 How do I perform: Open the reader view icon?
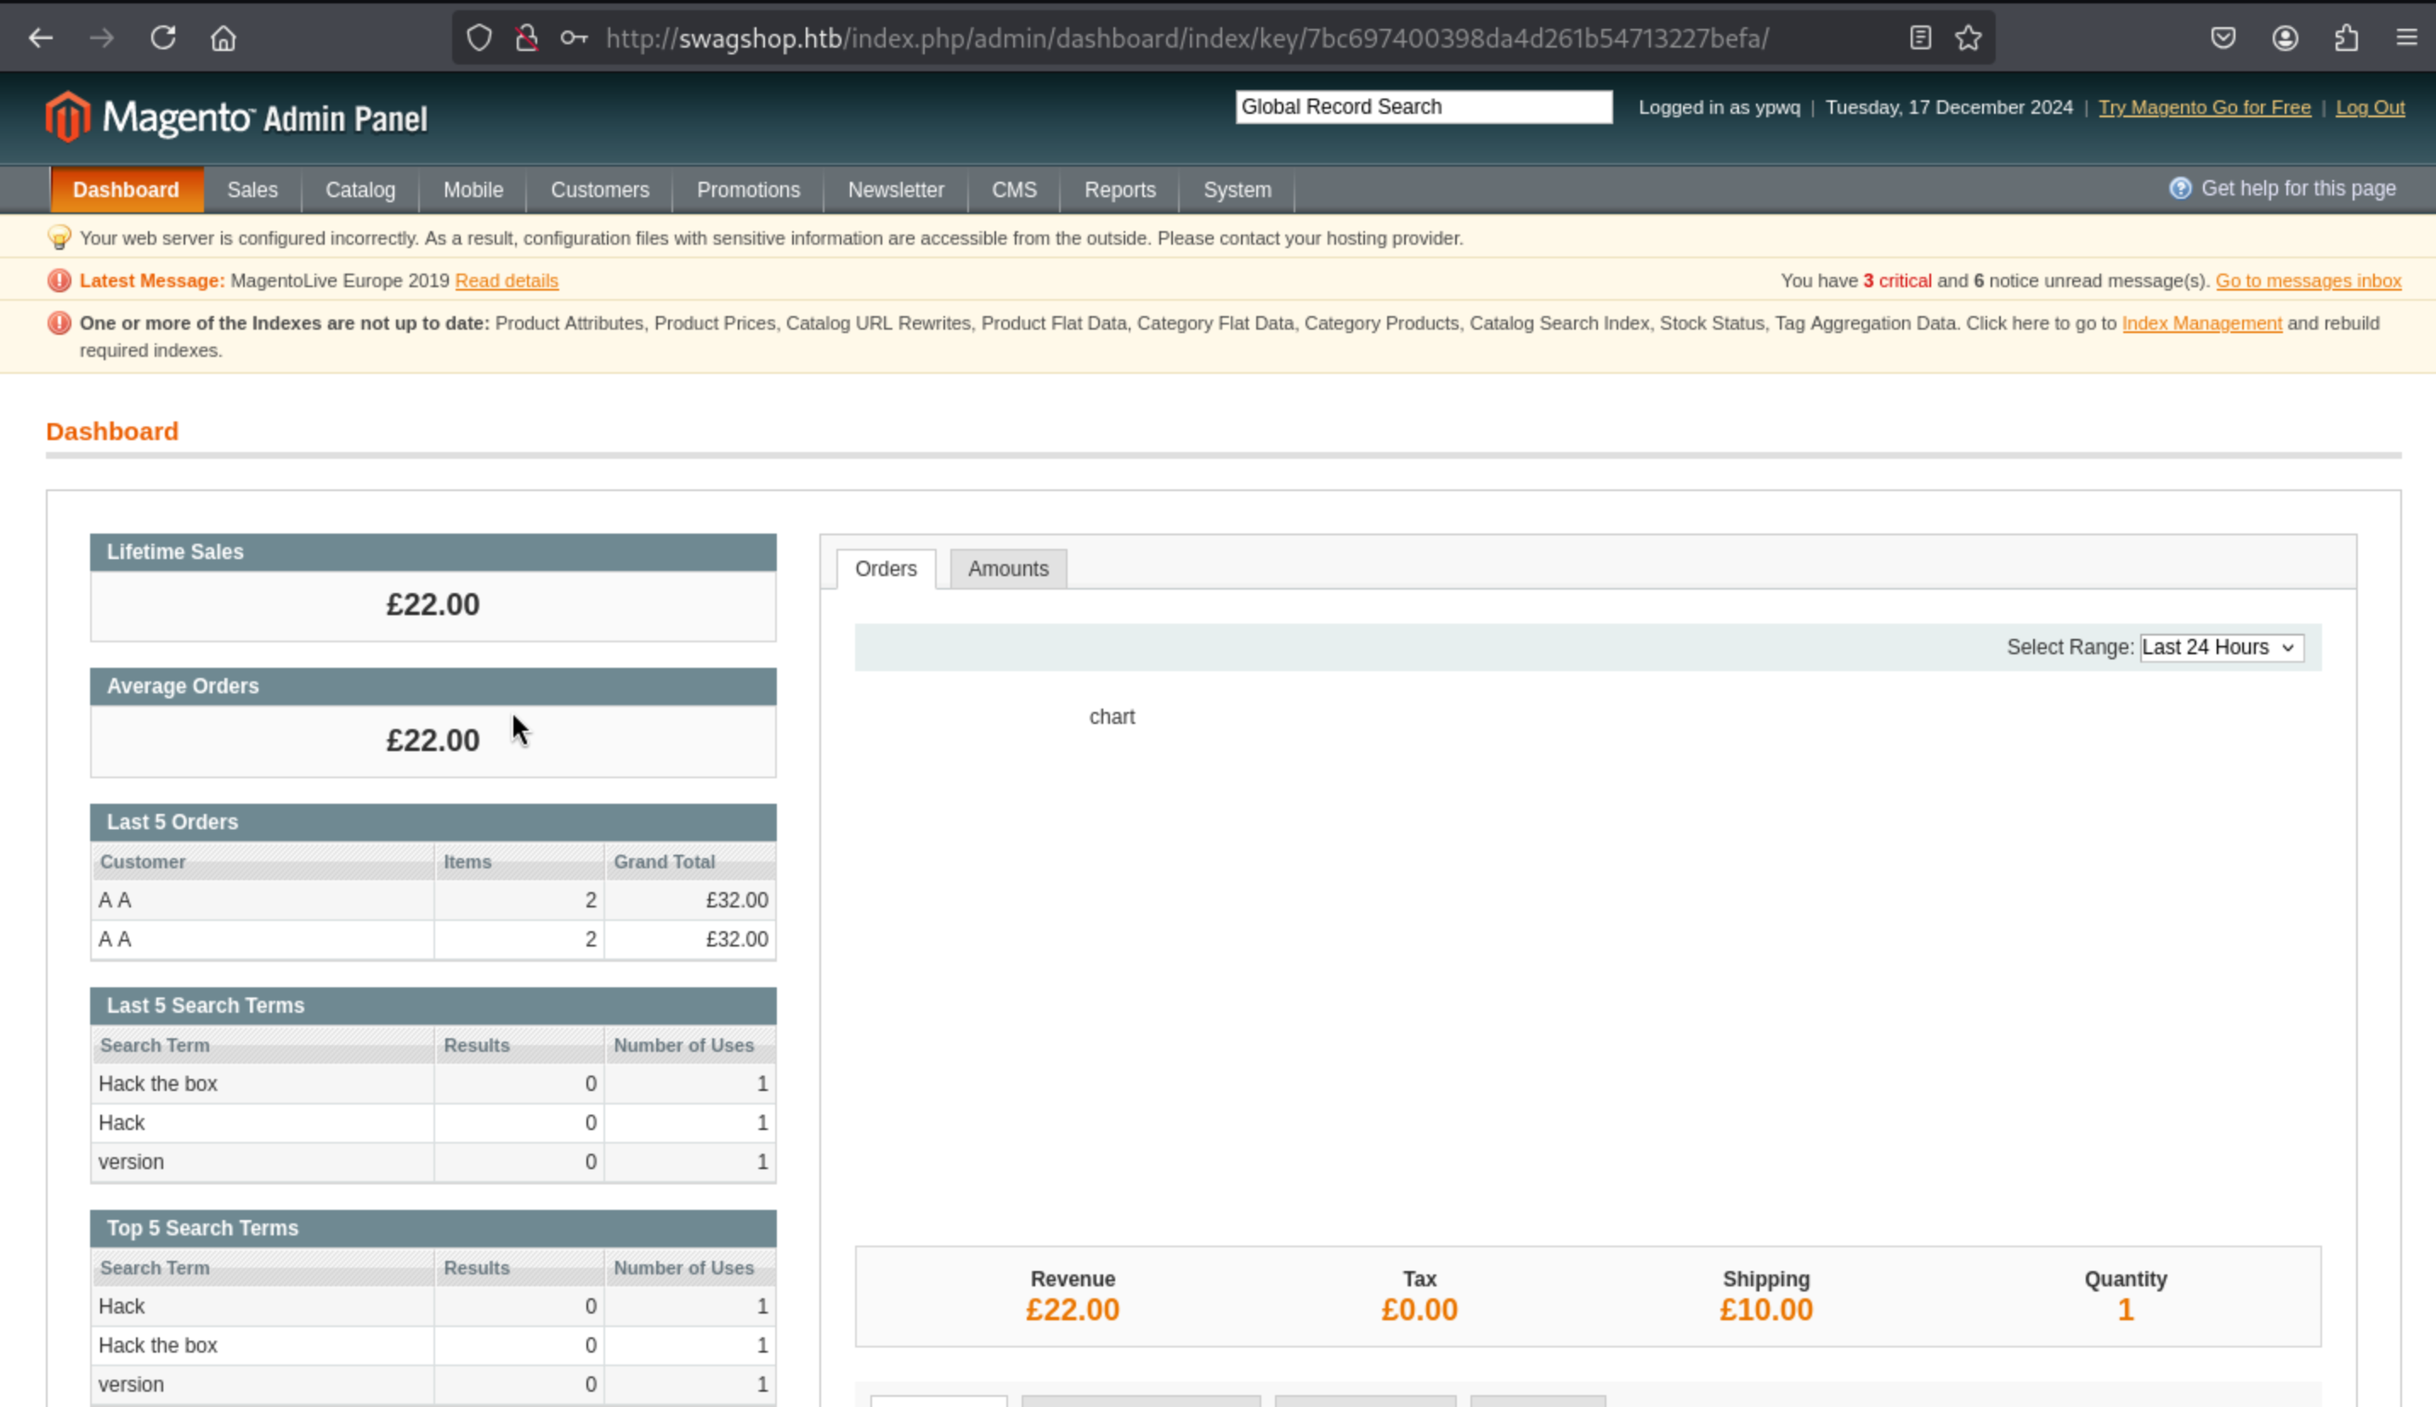click(1920, 37)
